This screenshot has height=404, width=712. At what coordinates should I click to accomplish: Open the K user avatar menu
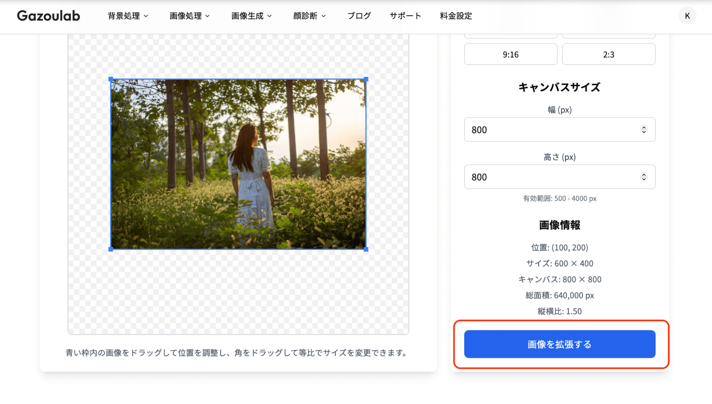[687, 16]
